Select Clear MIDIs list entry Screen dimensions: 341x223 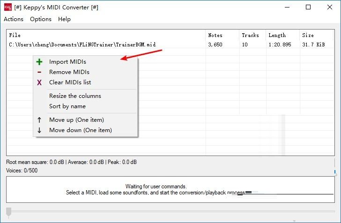click(x=86, y=82)
